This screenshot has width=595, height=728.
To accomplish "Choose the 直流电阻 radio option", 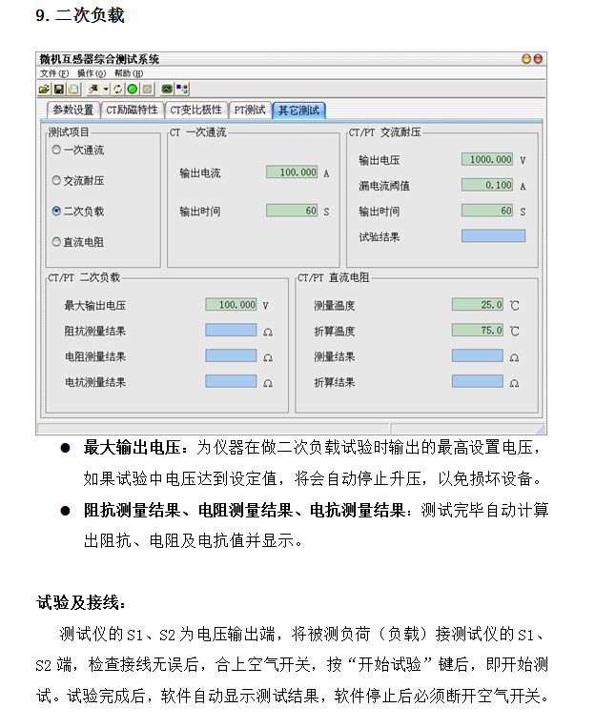I will (56, 242).
